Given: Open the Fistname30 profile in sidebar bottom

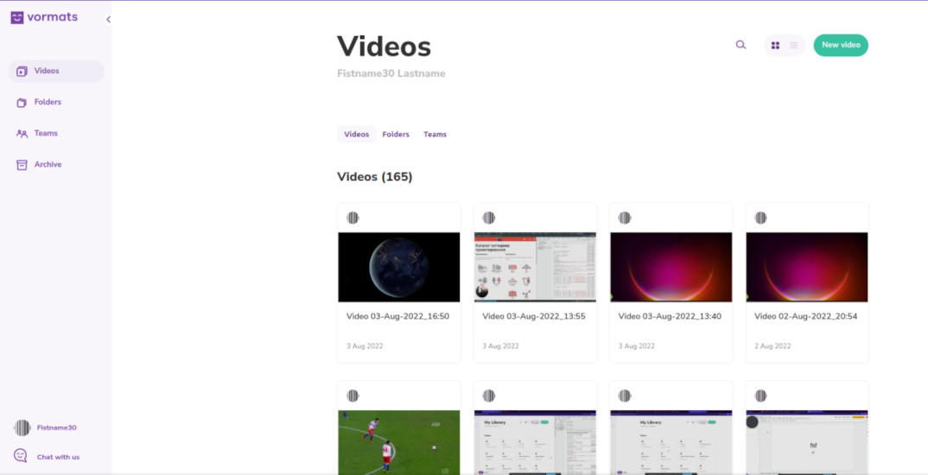Looking at the screenshot, I should (x=56, y=427).
